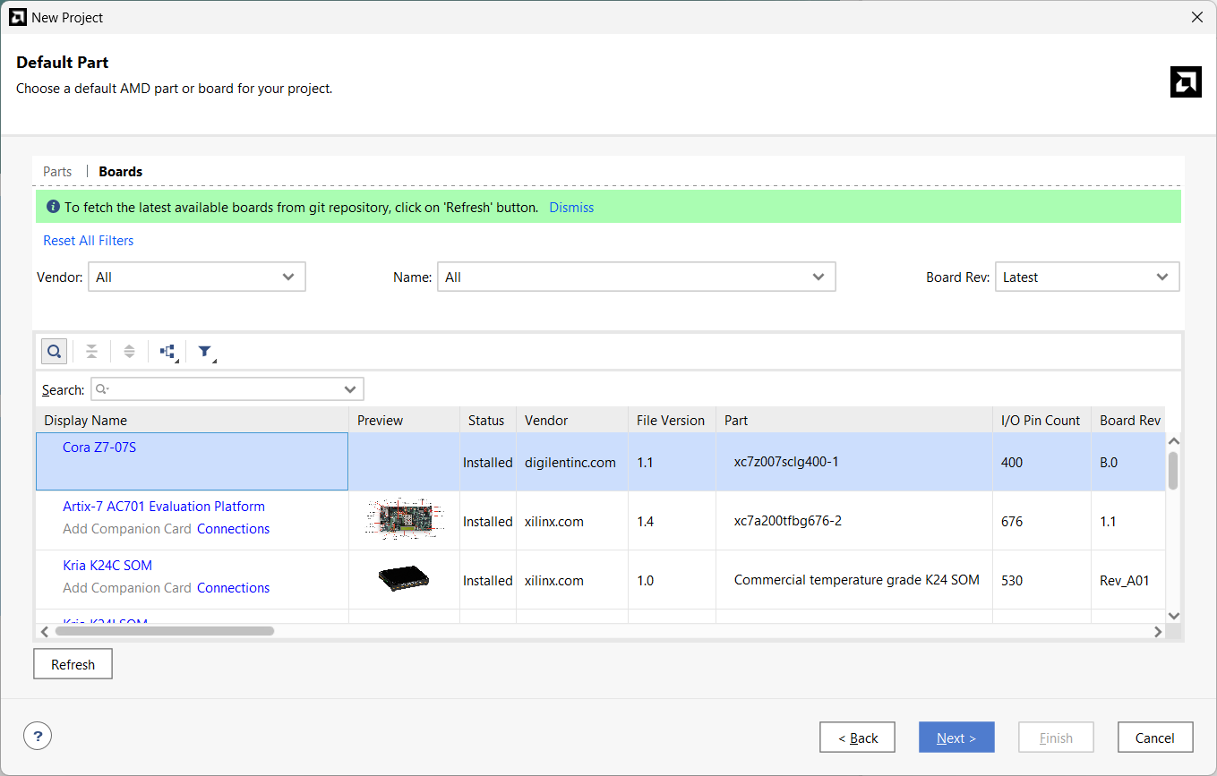This screenshot has width=1217, height=776.
Task: Go Back to previous wizard page
Action: [x=857, y=738]
